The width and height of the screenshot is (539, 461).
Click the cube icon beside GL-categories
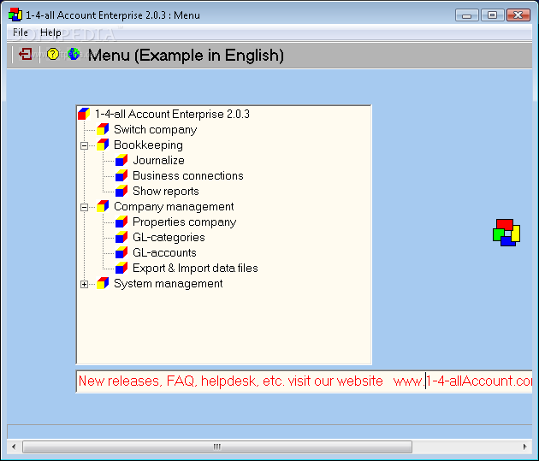(121, 238)
